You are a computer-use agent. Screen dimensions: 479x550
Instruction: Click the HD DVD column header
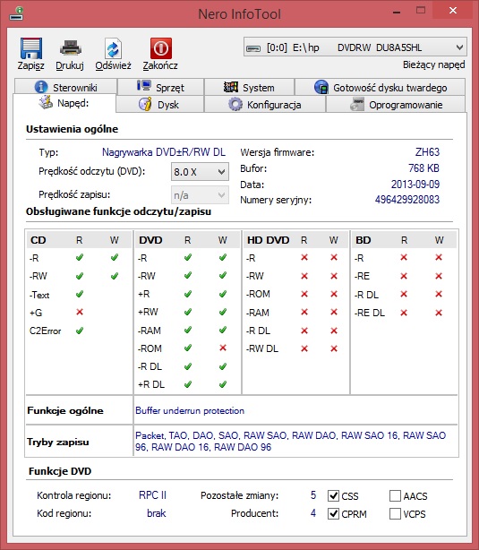(269, 240)
